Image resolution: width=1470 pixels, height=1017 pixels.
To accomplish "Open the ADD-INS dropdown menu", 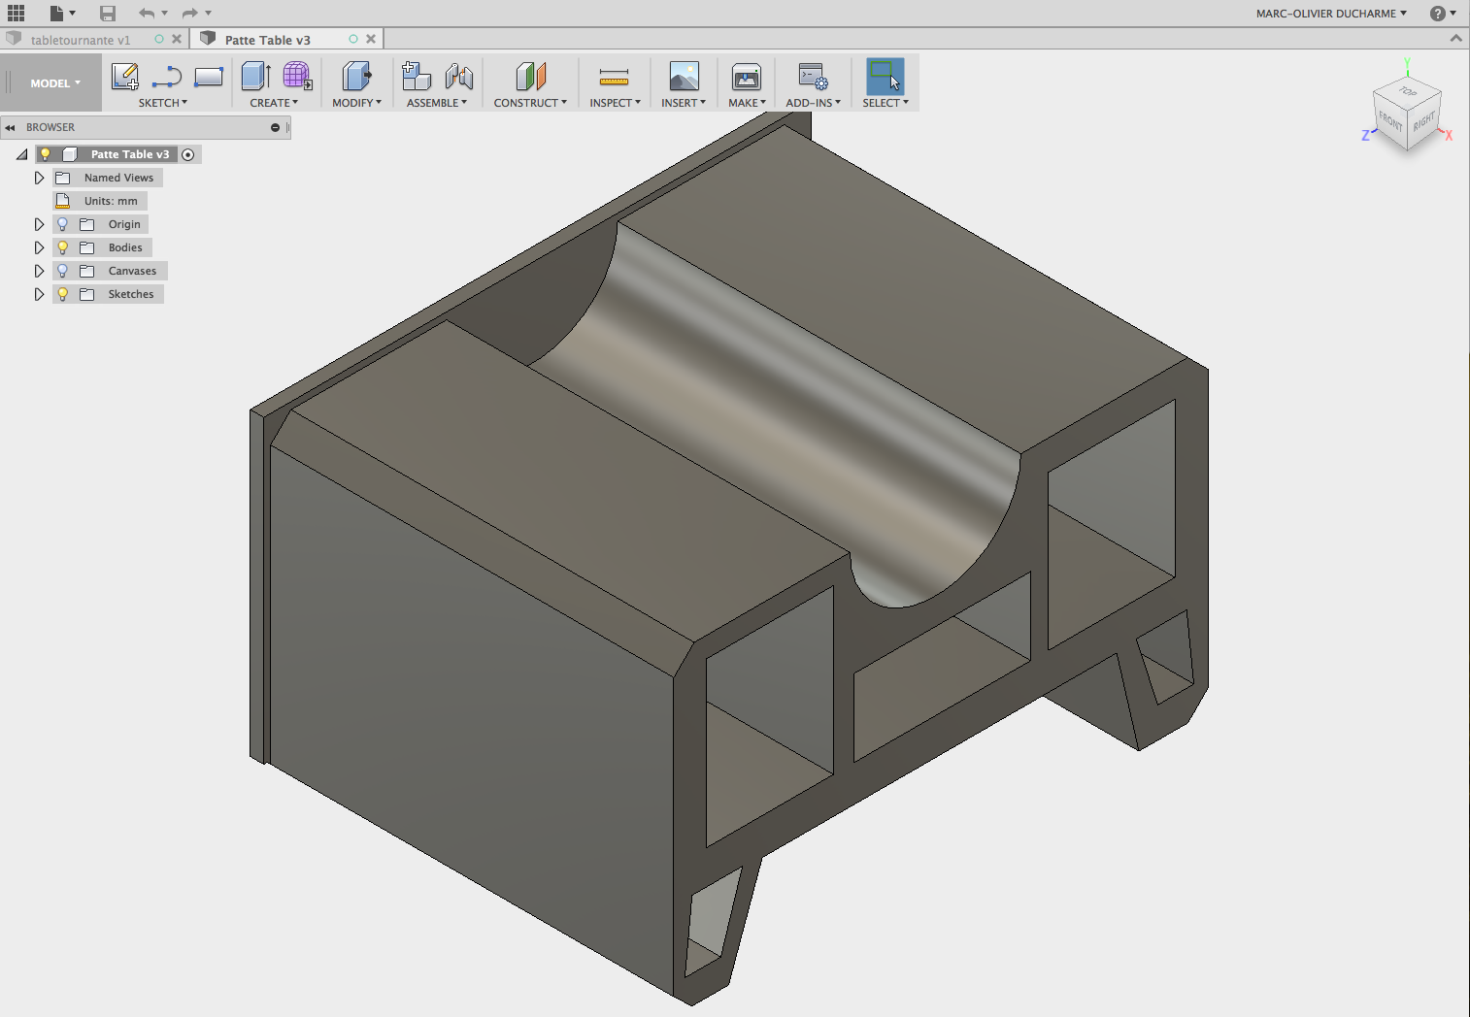I will point(814,103).
